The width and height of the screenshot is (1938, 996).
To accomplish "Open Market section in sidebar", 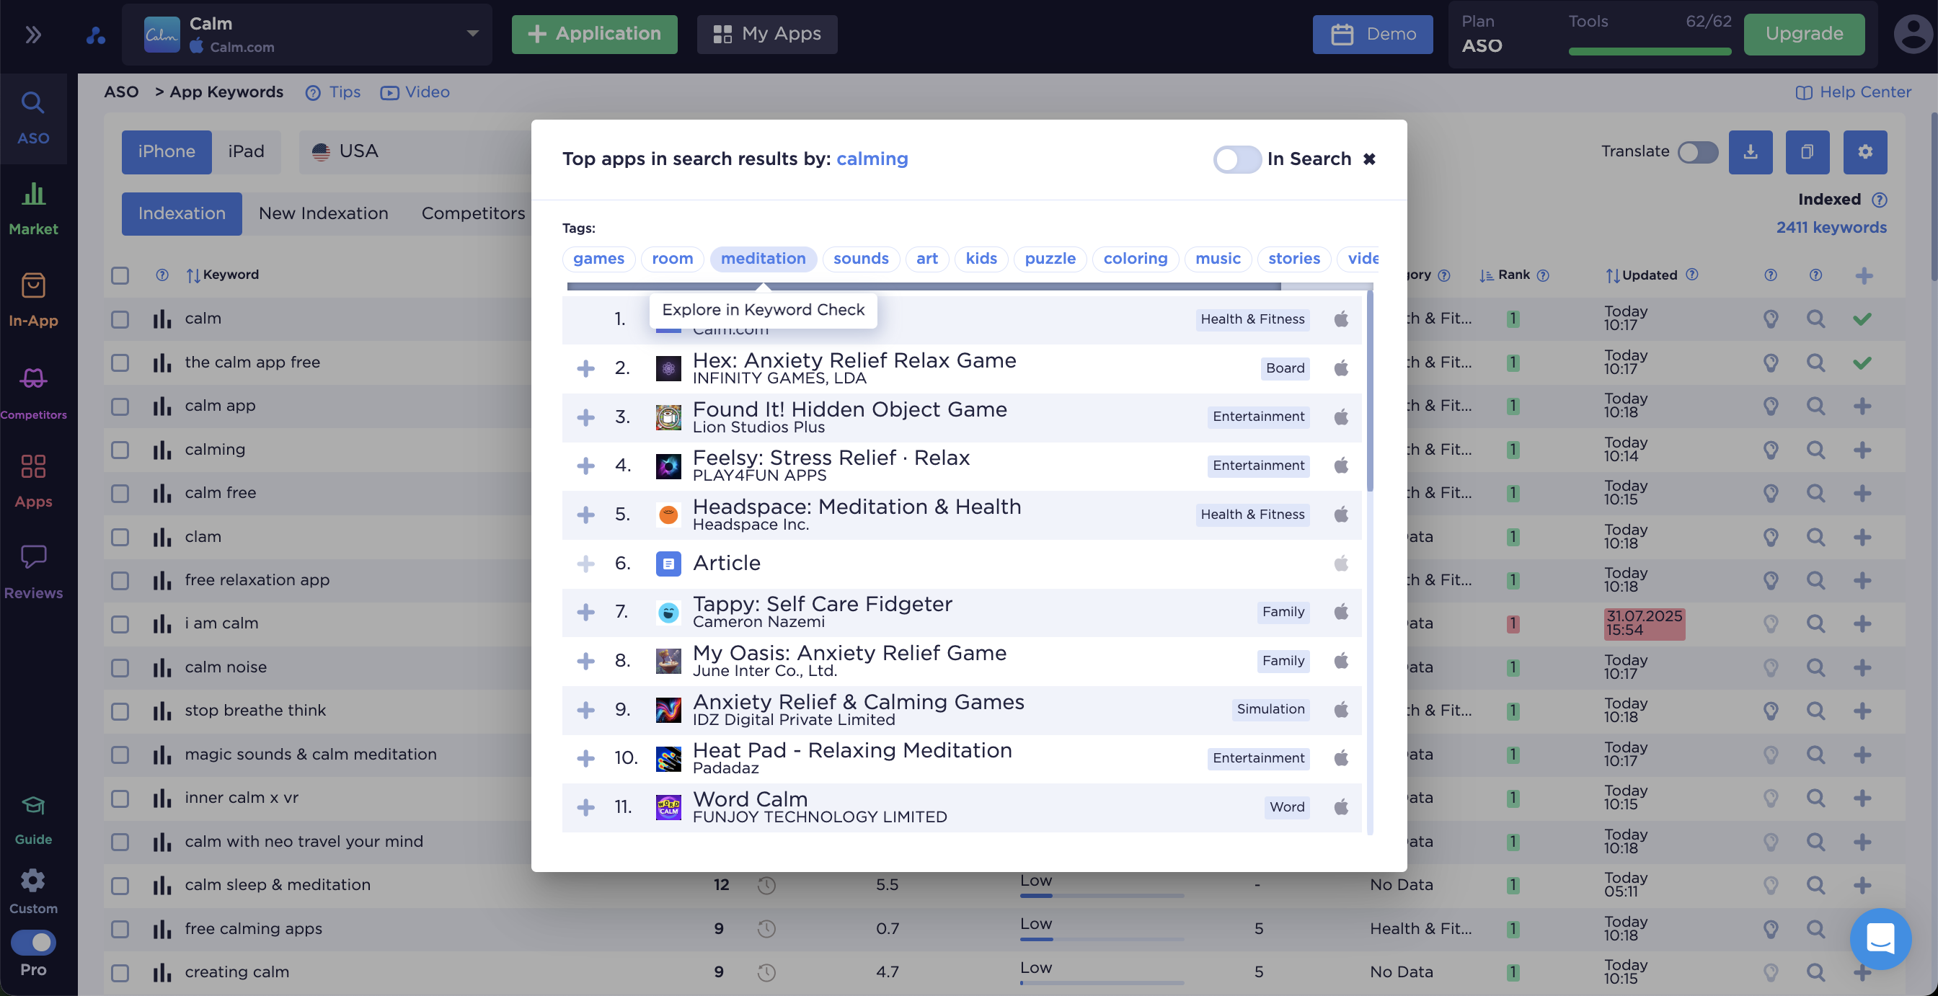I will [33, 209].
